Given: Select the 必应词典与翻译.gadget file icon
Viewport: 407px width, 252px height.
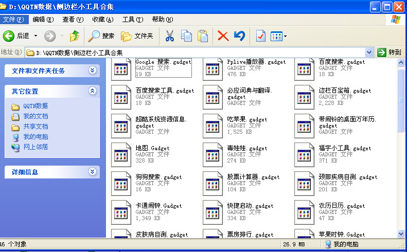Looking at the screenshot, I should (213, 97).
